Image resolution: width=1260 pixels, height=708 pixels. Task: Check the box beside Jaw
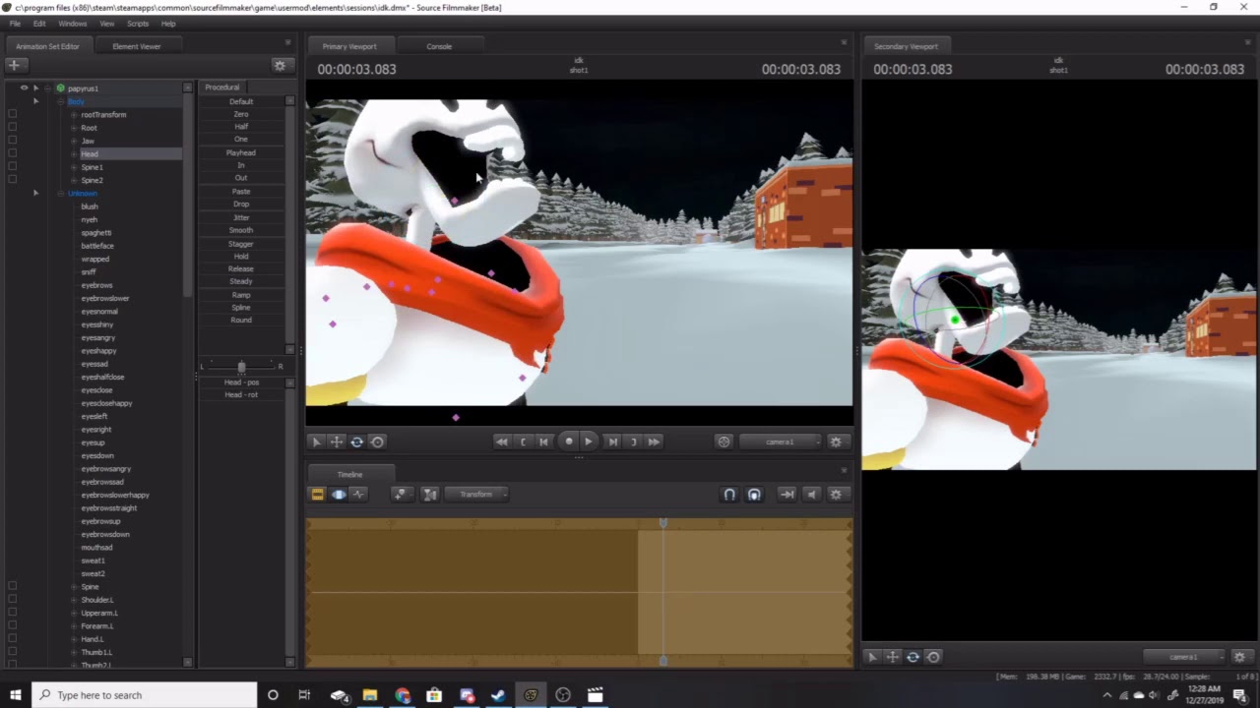coord(13,141)
